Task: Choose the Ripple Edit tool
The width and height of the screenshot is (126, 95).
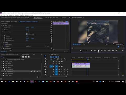Action: click(45, 61)
